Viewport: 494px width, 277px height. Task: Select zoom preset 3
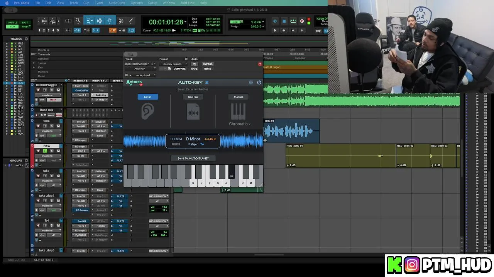pyautogui.click(x=49, y=30)
